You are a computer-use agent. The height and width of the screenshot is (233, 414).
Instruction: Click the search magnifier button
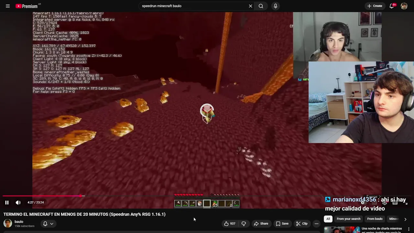pos(261,6)
